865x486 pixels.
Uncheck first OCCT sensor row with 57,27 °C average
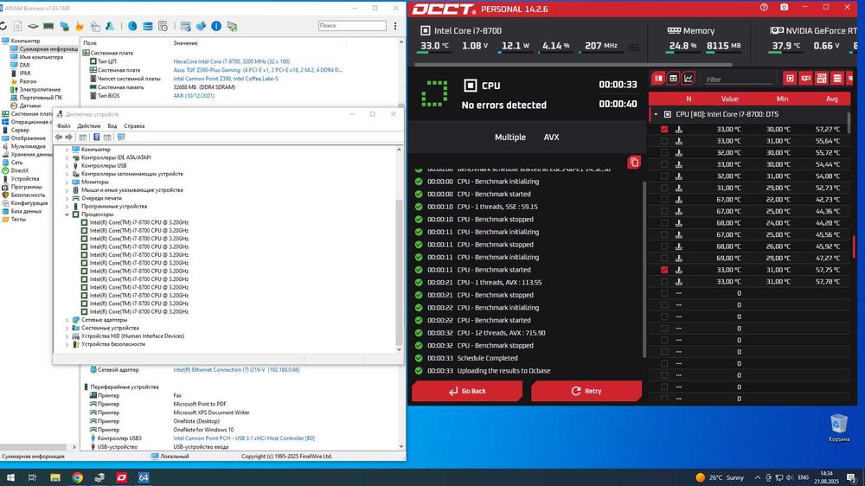click(664, 129)
